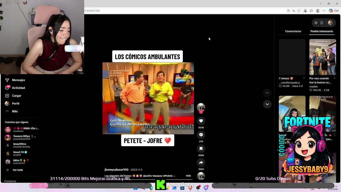341x192 pixels.
Task: Open Microsoft Edge on taskbar
Action: [152, 188]
